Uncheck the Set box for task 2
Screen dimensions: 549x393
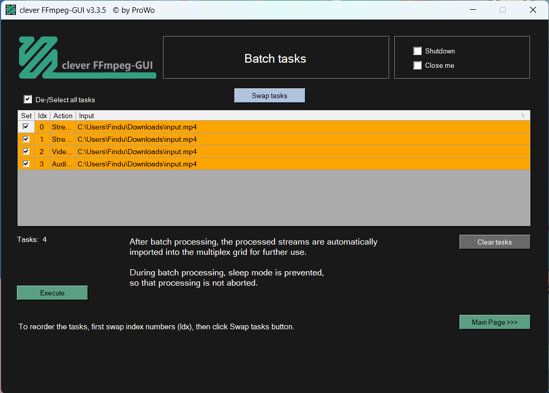tap(26, 151)
